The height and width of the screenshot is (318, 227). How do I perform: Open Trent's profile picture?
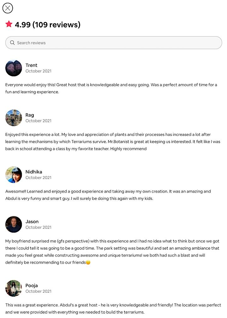point(14,68)
